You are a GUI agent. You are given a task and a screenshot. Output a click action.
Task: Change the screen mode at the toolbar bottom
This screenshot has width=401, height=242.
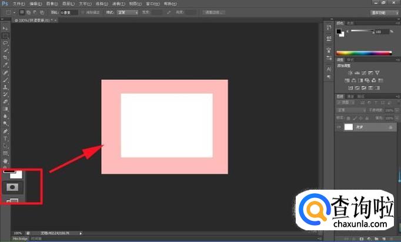pyautogui.click(x=12, y=200)
